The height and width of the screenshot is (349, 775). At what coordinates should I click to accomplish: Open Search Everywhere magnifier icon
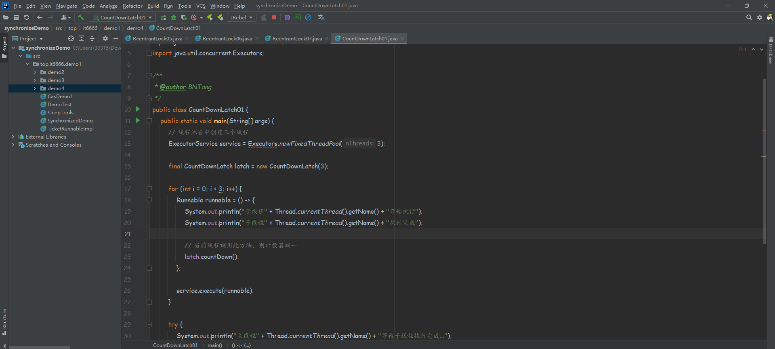point(749,17)
